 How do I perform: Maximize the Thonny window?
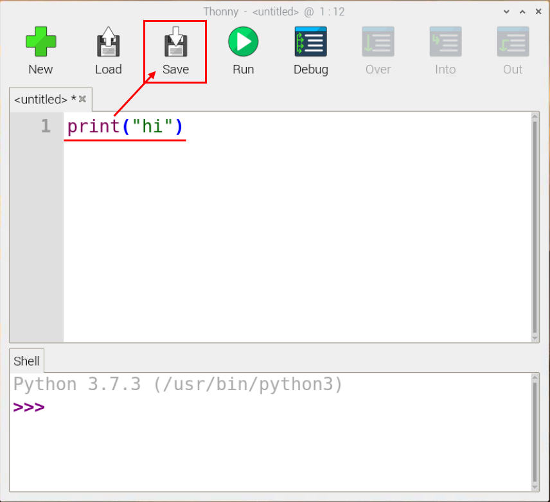coord(522,12)
